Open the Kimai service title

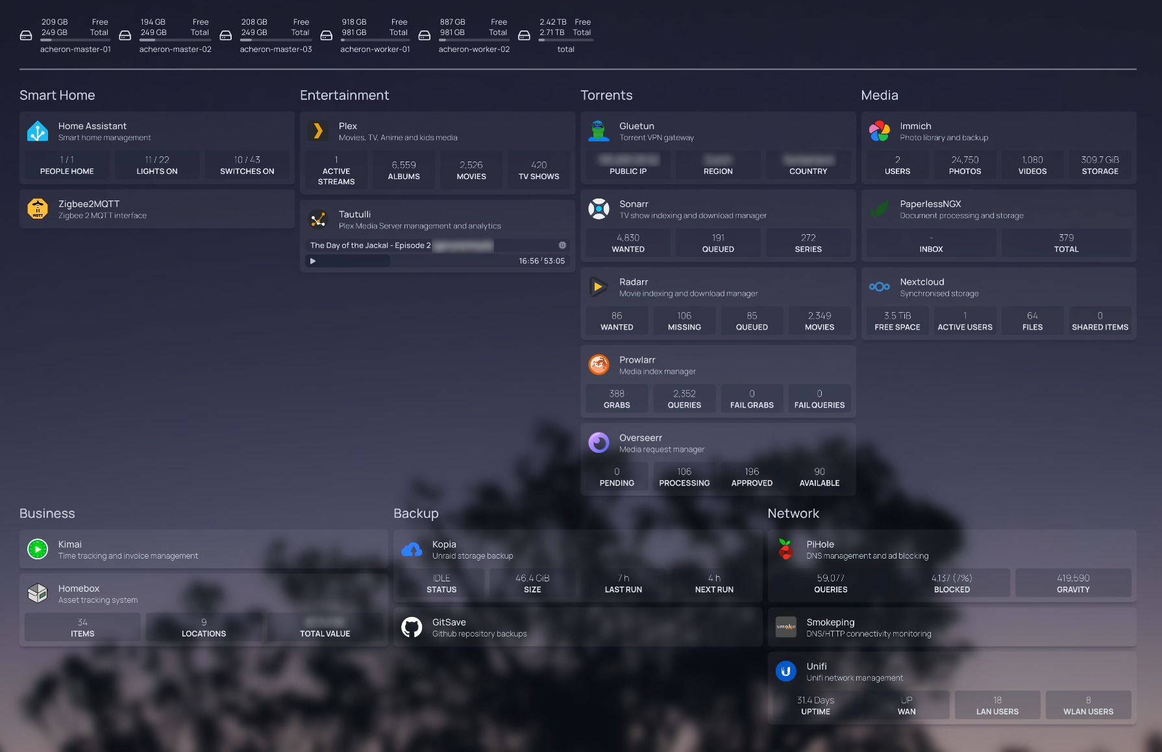pos(69,544)
